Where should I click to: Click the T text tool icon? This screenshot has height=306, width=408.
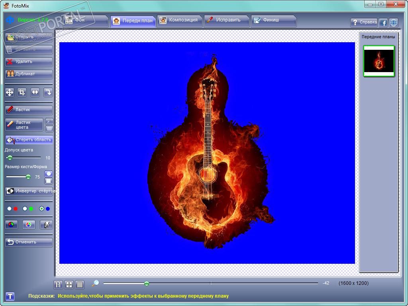pos(10,296)
